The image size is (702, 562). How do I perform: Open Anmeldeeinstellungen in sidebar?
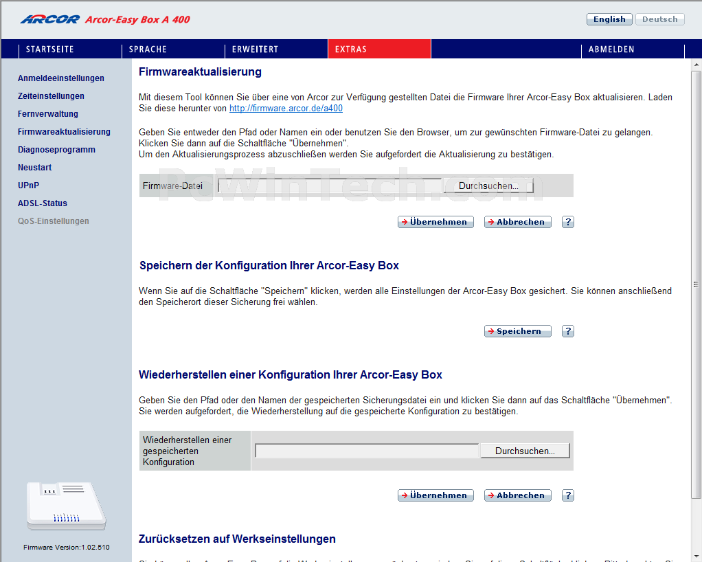pyautogui.click(x=61, y=78)
